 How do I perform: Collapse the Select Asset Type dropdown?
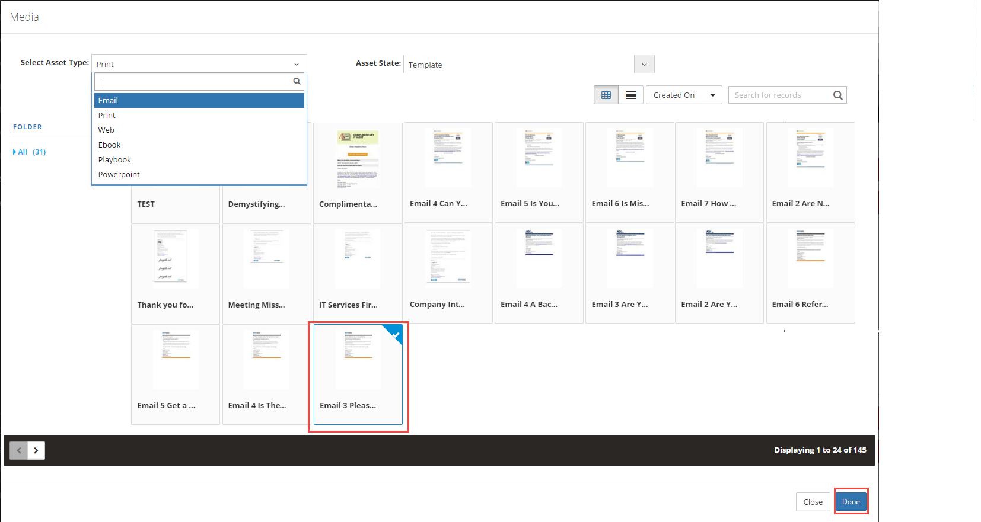point(296,64)
